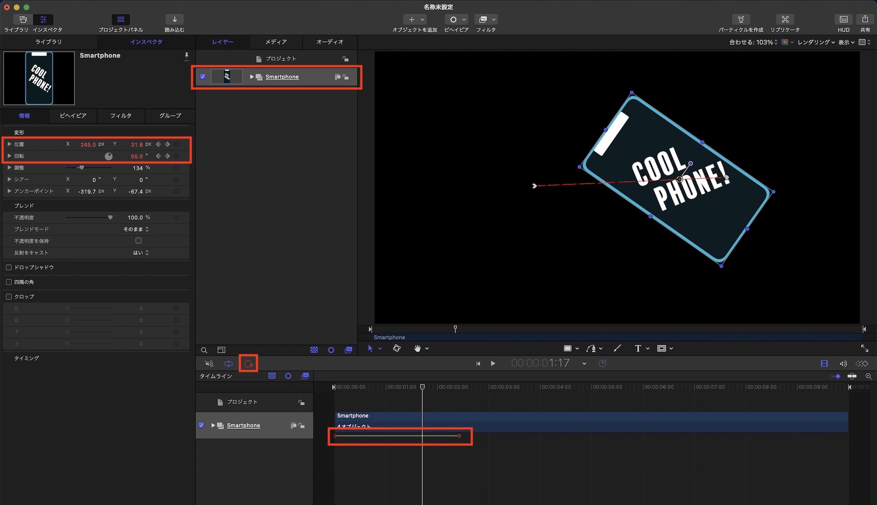The width and height of the screenshot is (877, 505).
Task: Enable the Drop Shadow (ドロップシャドウ) checkbox
Action: point(9,268)
